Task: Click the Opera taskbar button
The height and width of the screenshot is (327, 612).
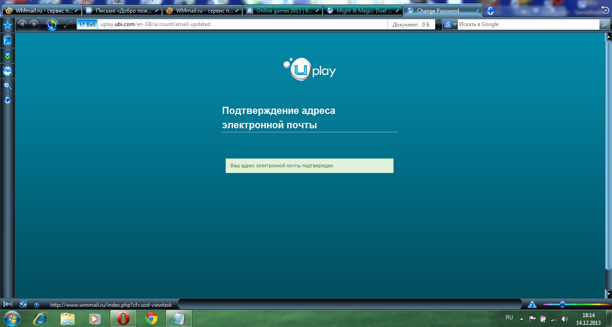Action: (x=123, y=318)
